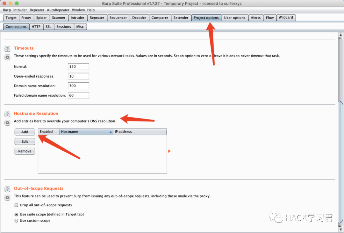Viewport: 344px width, 233px height.
Task: Open the Window menu
Action: (x=78, y=10)
